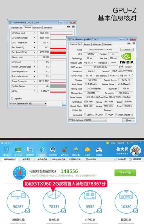The width and height of the screenshot is (144, 224).
Task: Click the speedometer score gauge icon
Action: coord(20,173)
